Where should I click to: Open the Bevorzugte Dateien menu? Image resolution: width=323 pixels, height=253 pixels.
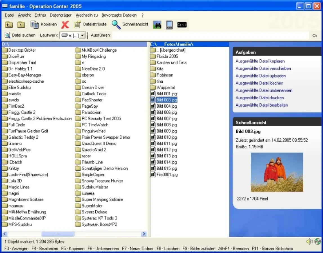pyautogui.click(x=119, y=15)
